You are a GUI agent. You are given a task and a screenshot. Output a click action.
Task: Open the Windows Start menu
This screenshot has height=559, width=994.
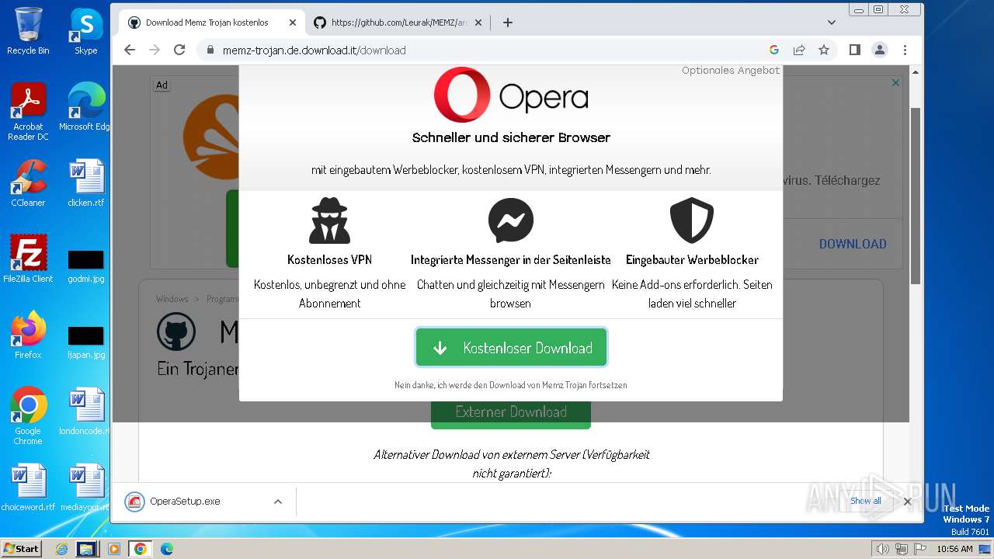click(22, 548)
